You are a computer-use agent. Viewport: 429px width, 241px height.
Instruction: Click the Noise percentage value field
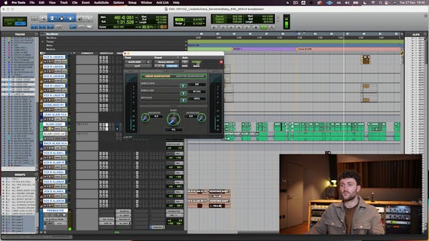pyautogui.click(x=173, y=129)
